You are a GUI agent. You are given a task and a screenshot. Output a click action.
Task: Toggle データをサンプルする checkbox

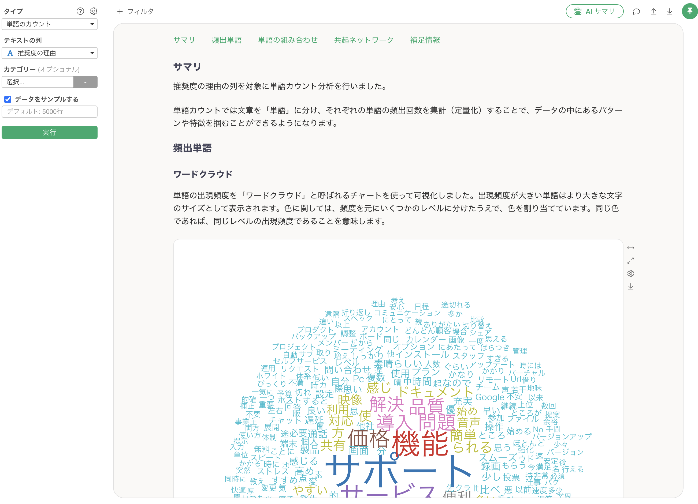pyautogui.click(x=8, y=99)
